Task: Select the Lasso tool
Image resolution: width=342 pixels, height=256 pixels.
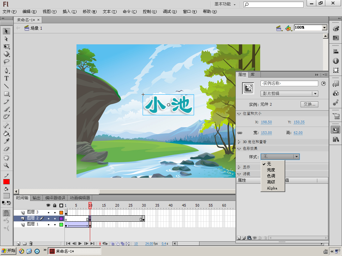Action: pos(6,62)
